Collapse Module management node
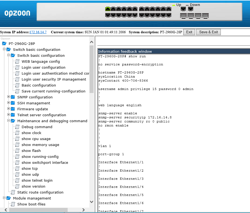250x213 pixels. 4,198
